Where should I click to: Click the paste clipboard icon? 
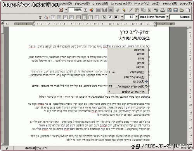[x=137, y=10]
